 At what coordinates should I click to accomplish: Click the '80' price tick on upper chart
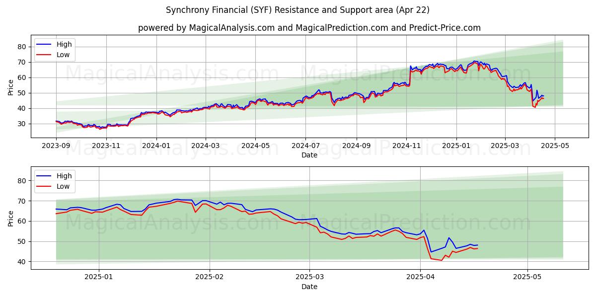pyautogui.click(x=23, y=47)
